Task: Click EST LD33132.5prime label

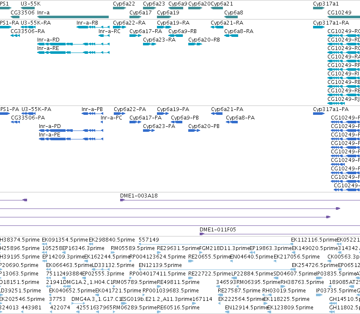Action: coord(113,265)
